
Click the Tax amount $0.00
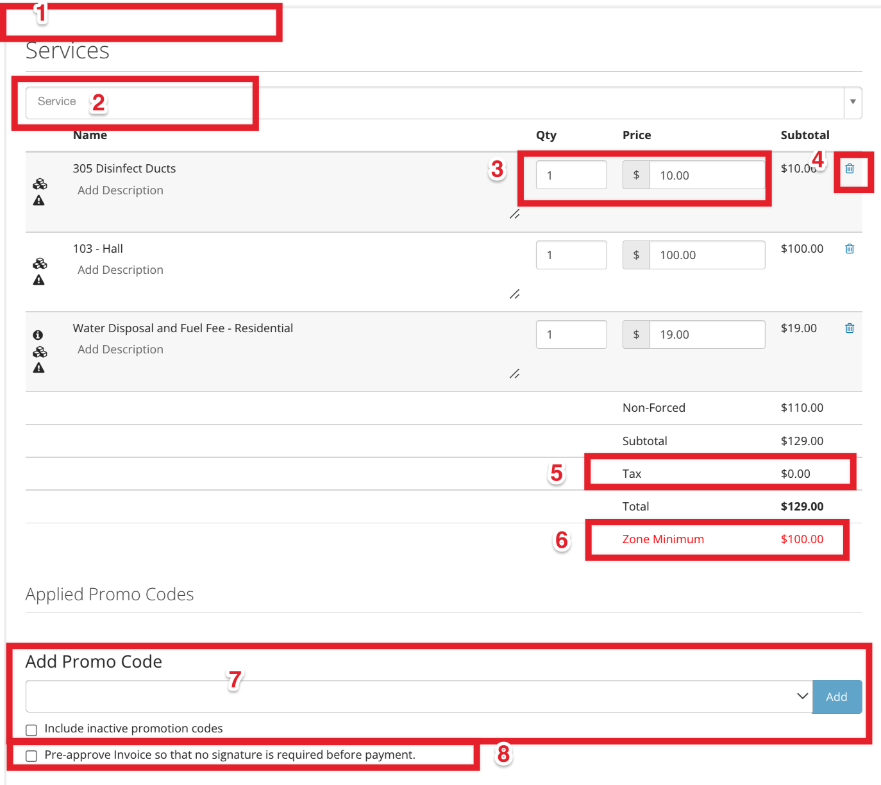tap(796, 474)
